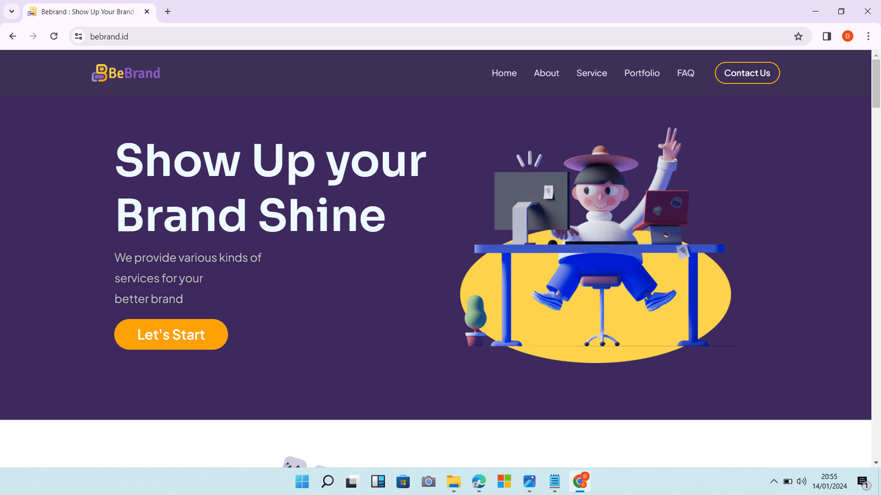Click the Contact Us button

pyautogui.click(x=747, y=73)
